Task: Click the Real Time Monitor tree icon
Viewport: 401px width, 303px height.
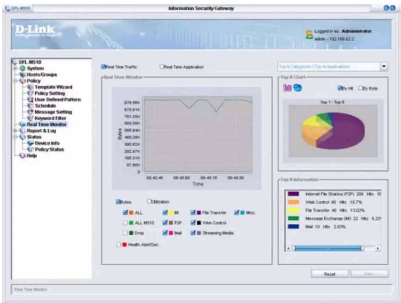Action: click(x=23, y=125)
